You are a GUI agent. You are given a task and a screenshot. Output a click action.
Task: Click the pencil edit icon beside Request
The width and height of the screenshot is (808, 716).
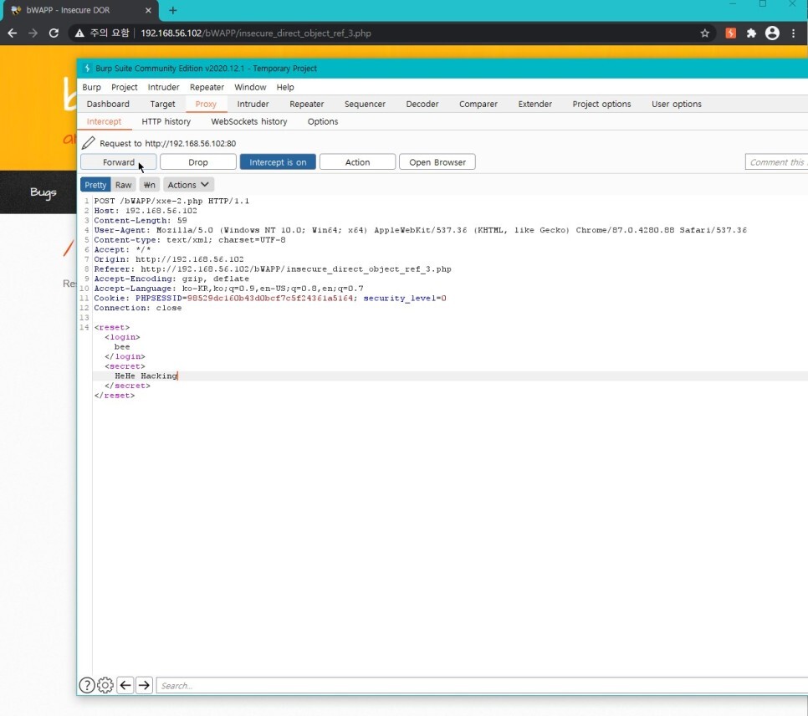[89, 143]
